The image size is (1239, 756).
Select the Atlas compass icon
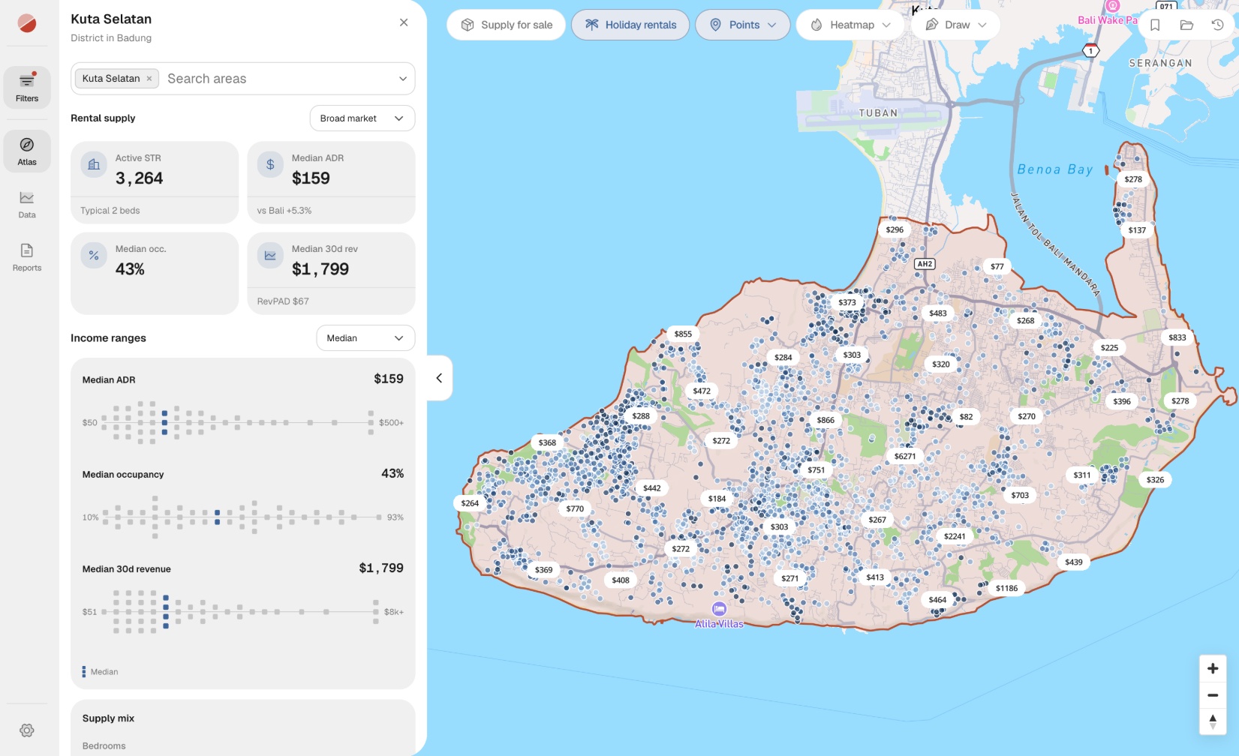coord(27,145)
